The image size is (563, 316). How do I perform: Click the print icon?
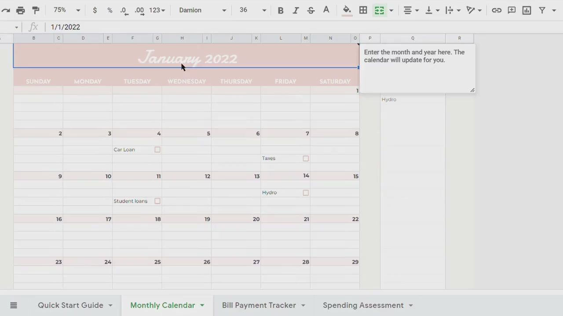[21, 10]
